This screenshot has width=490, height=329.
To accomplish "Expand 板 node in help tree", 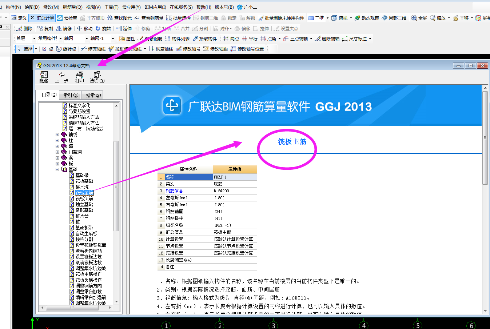I will click(x=57, y=164).
